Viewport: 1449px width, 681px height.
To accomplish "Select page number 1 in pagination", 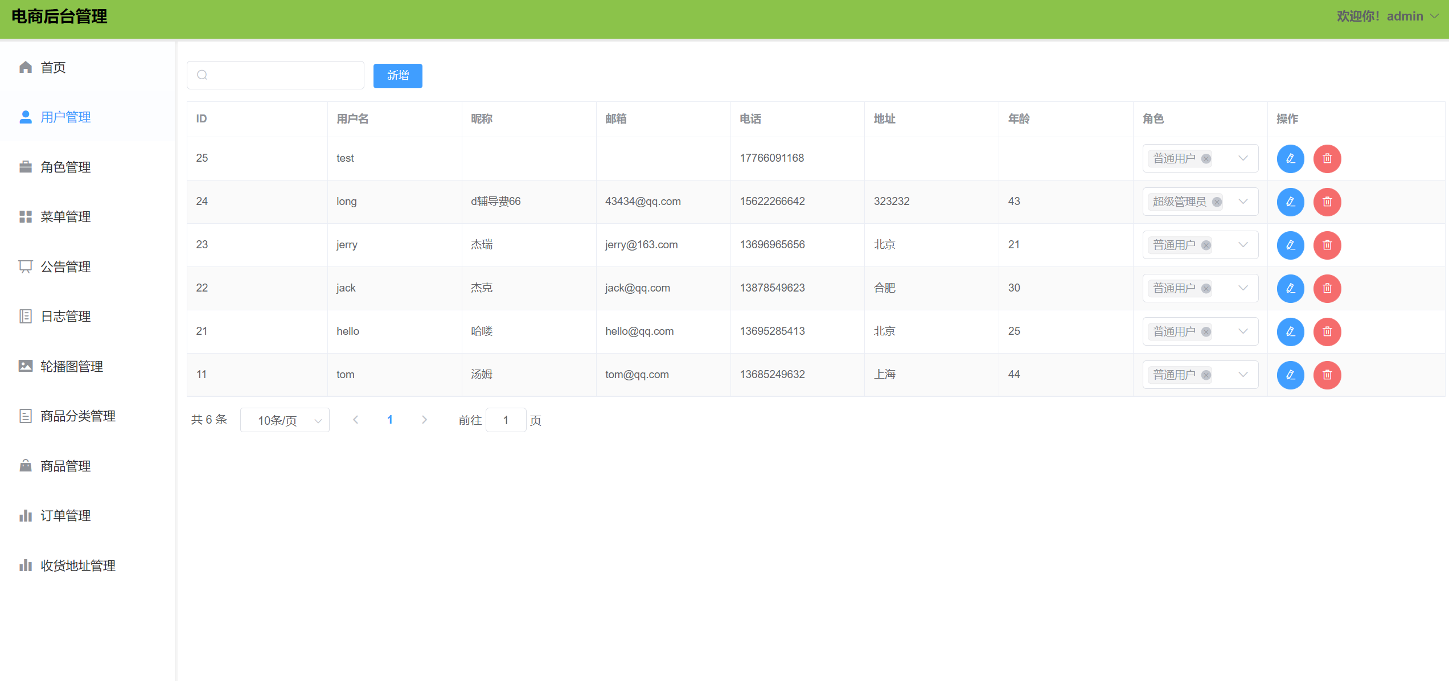I will (390, 420).
